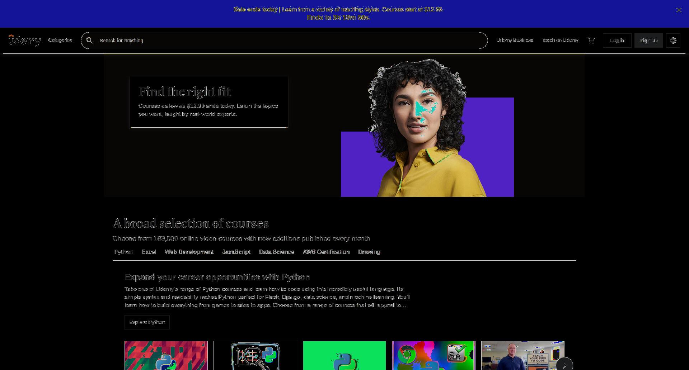
Task: Open the course thumbnail with a chart and magnifier
Action: [x=255, y=356]
